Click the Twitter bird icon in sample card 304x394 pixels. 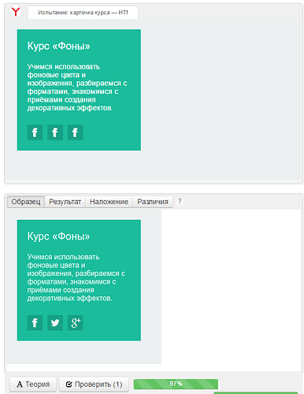click(x=55, y=322)
